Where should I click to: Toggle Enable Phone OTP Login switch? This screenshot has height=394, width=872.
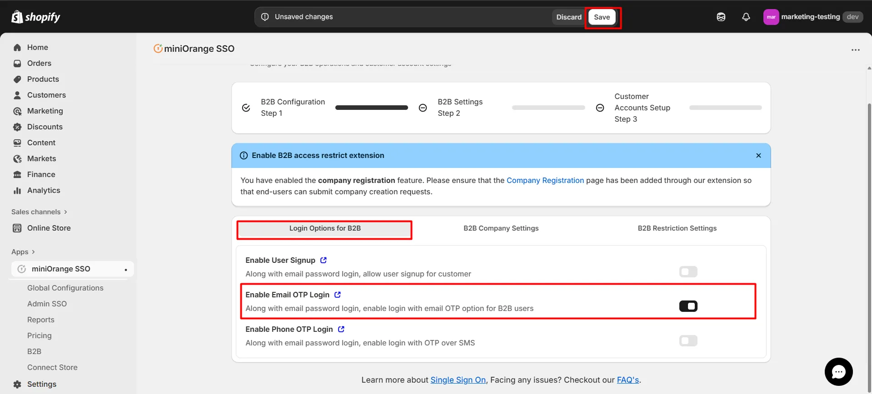click(x=688, y=341)
